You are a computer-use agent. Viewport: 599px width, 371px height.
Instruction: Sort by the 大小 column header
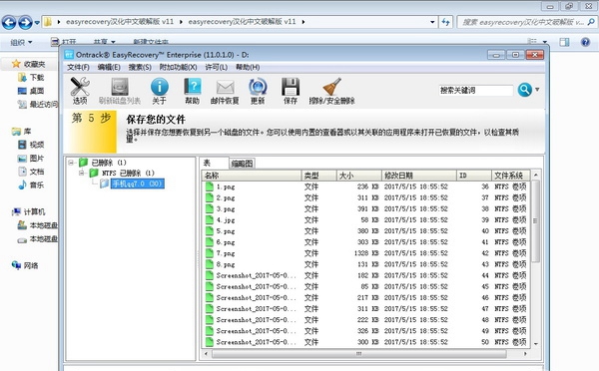pos(358,176)
